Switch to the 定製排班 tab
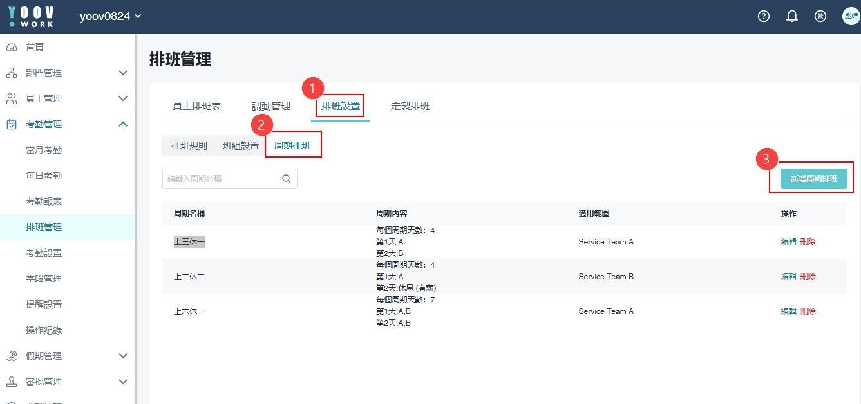Screen dimensions: 861x404 click(x=410, y=106)
